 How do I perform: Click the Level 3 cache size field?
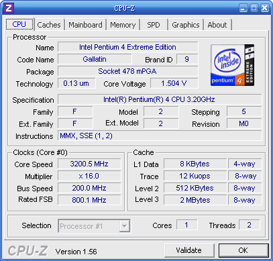[195, 200]
